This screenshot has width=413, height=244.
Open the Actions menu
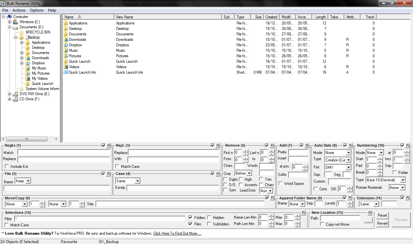point(19,10)
